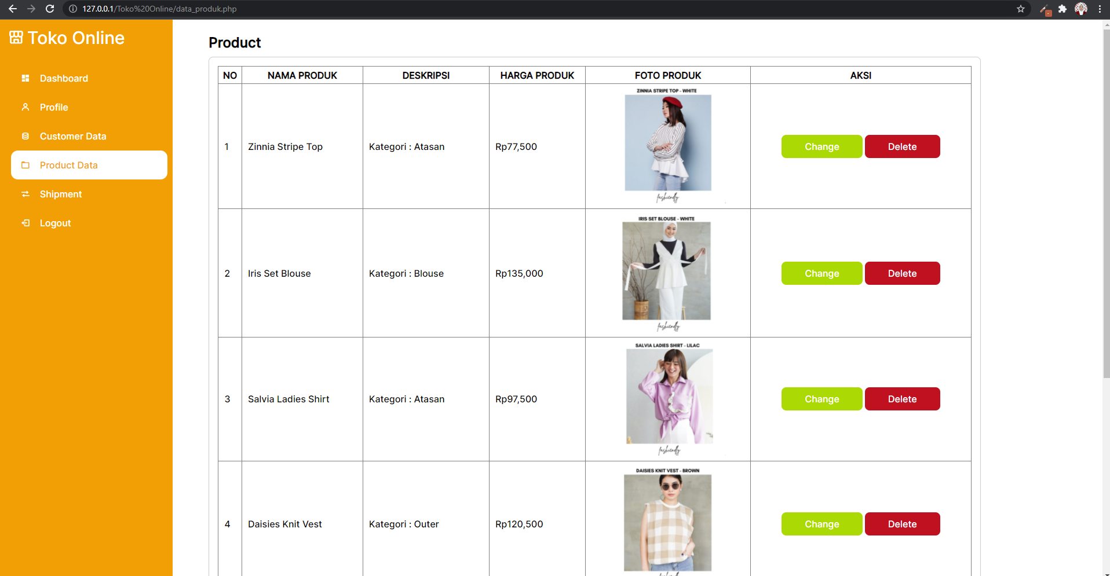Bookmark the page using the star icon
Image resolution: width=1110 pixels, height=576 pixels.
(x=1021, y=9)
